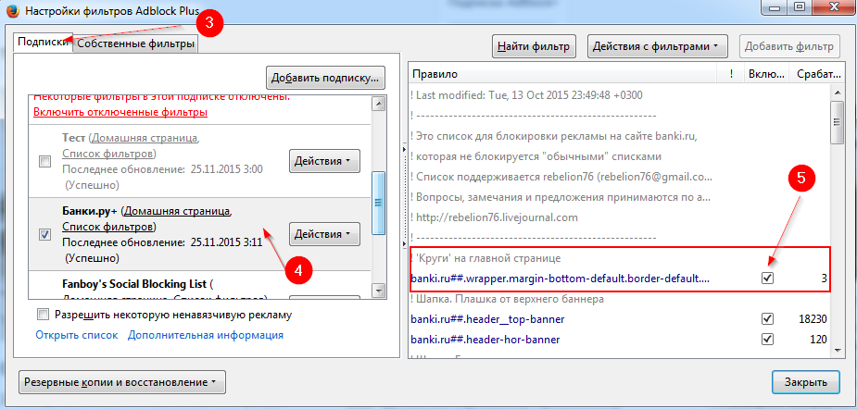Click the Дополнительная информация link

click(x=206, y=335)
